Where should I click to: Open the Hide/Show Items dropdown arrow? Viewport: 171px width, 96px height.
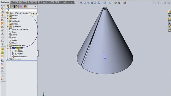click(x=113, y=3)
